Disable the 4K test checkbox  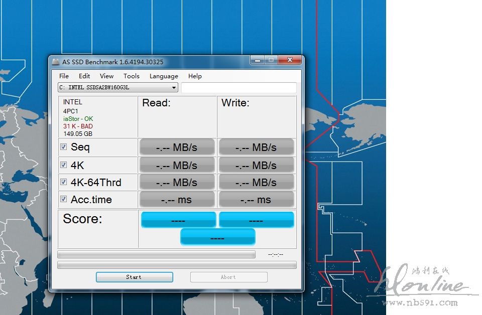[x=64, y=165]
